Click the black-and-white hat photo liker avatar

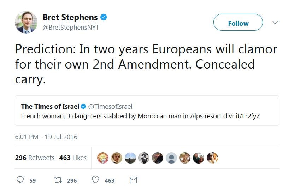point(144,158)
